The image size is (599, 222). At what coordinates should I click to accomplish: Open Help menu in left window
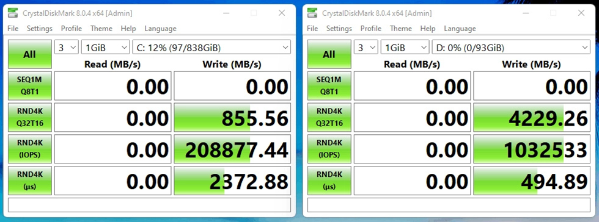pyautogui.click(x=128, y=29)
